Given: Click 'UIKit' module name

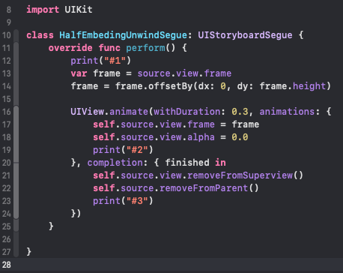Looking at the screenshot, I should [x=79, y=10].
